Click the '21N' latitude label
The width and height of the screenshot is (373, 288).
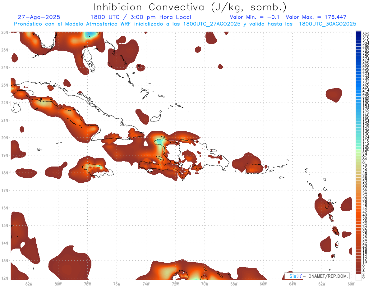click(4, 120)
